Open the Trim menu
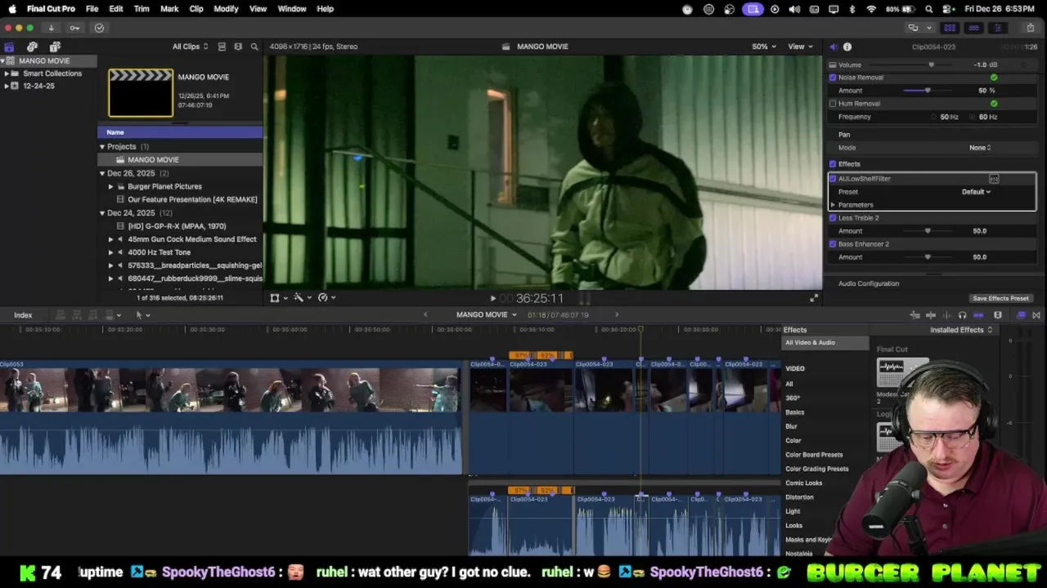The width and height of the screenshot is (1047, 588). (142, 9)
